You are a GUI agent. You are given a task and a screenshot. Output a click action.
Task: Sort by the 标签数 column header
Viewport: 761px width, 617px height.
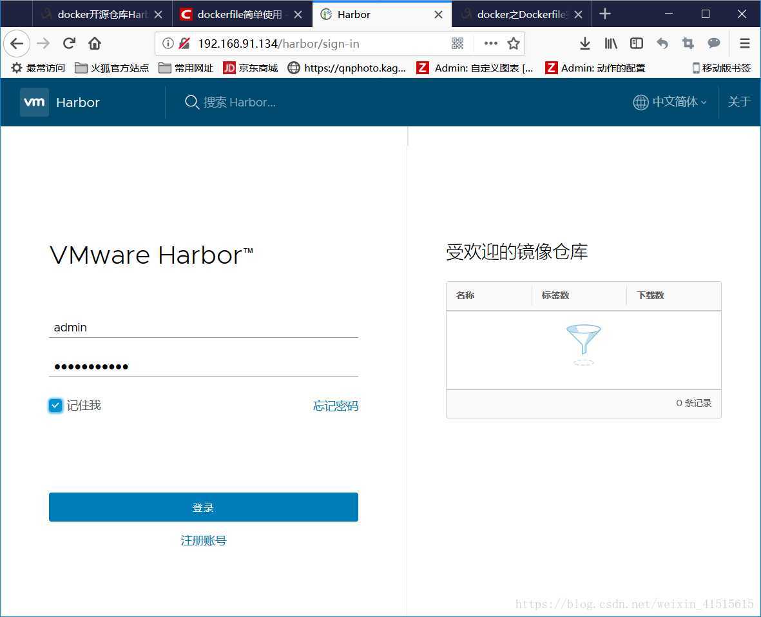coord(555,295)
